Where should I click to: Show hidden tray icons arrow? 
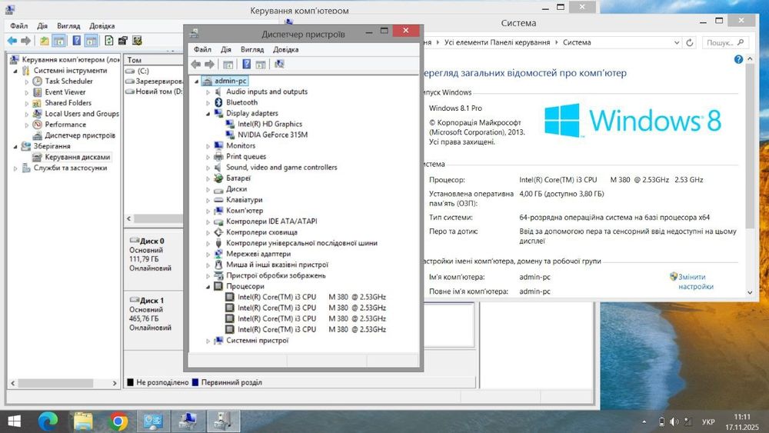click(x=644, y=421)
